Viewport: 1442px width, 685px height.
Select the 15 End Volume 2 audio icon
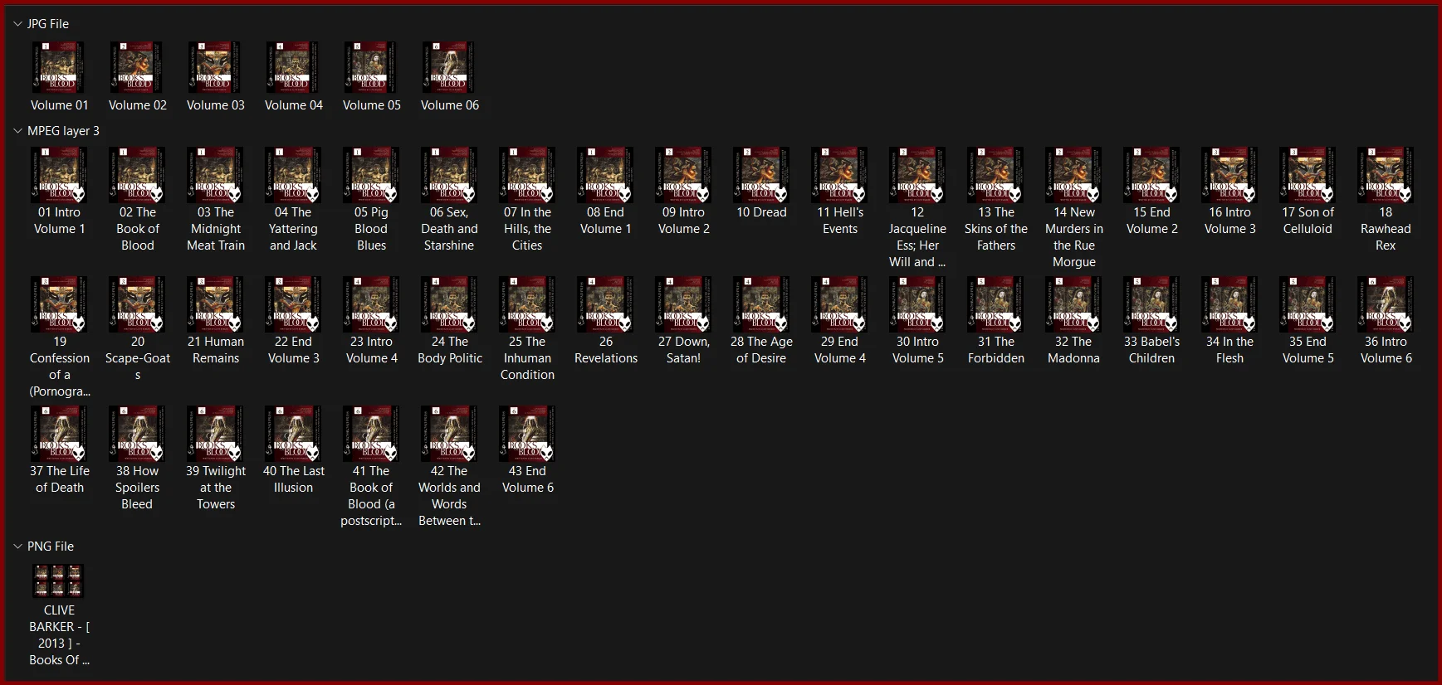(1151, 175)
